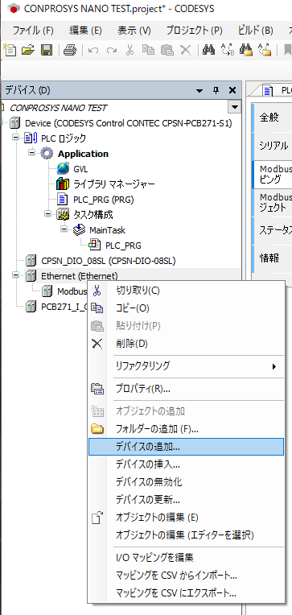Select the Device CPSN-PCB271-S1 tree node
Image resolution: width=292 pixels, height=615 pixels.
128,123
